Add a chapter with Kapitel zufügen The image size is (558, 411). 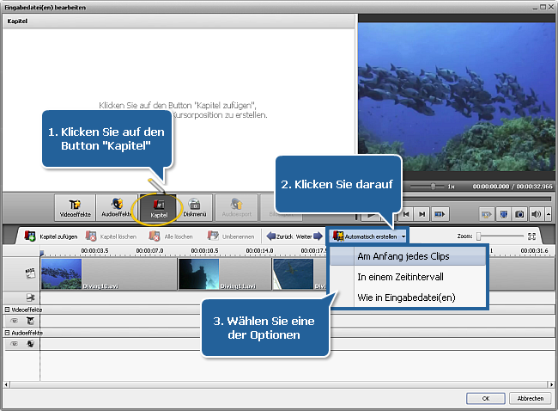click(x=54, y=236)
